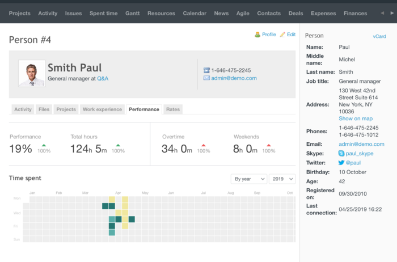The image size is (397, 262).
Task: Click the Edit pencil icon
Action: [x=282, y=35]
